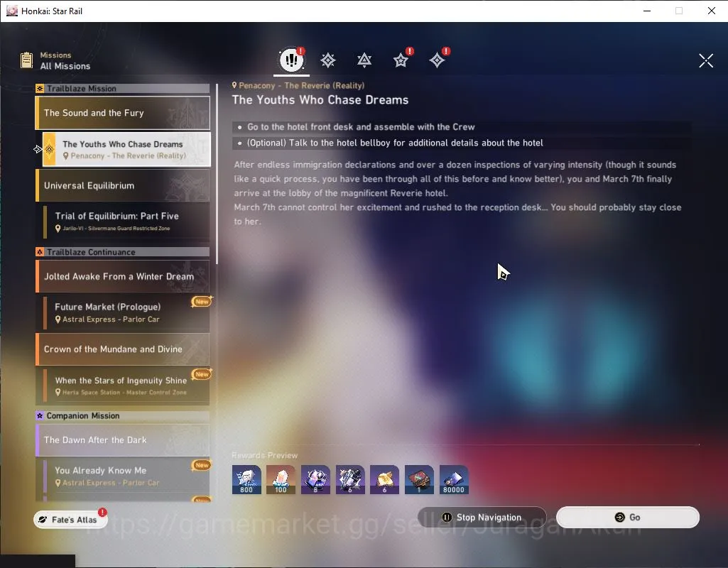Collapse the Trailblaze Continuance category header
728x568 pixels.
(x=123, y=252)
